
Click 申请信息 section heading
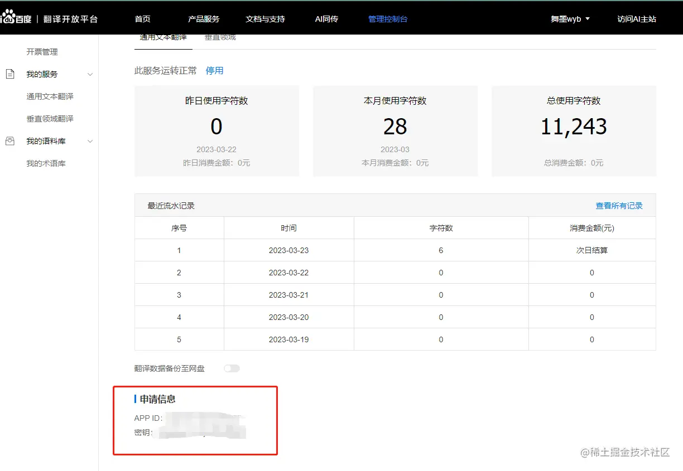(x=158, y=399)
